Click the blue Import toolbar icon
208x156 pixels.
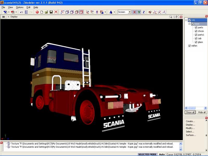(5, 12)
